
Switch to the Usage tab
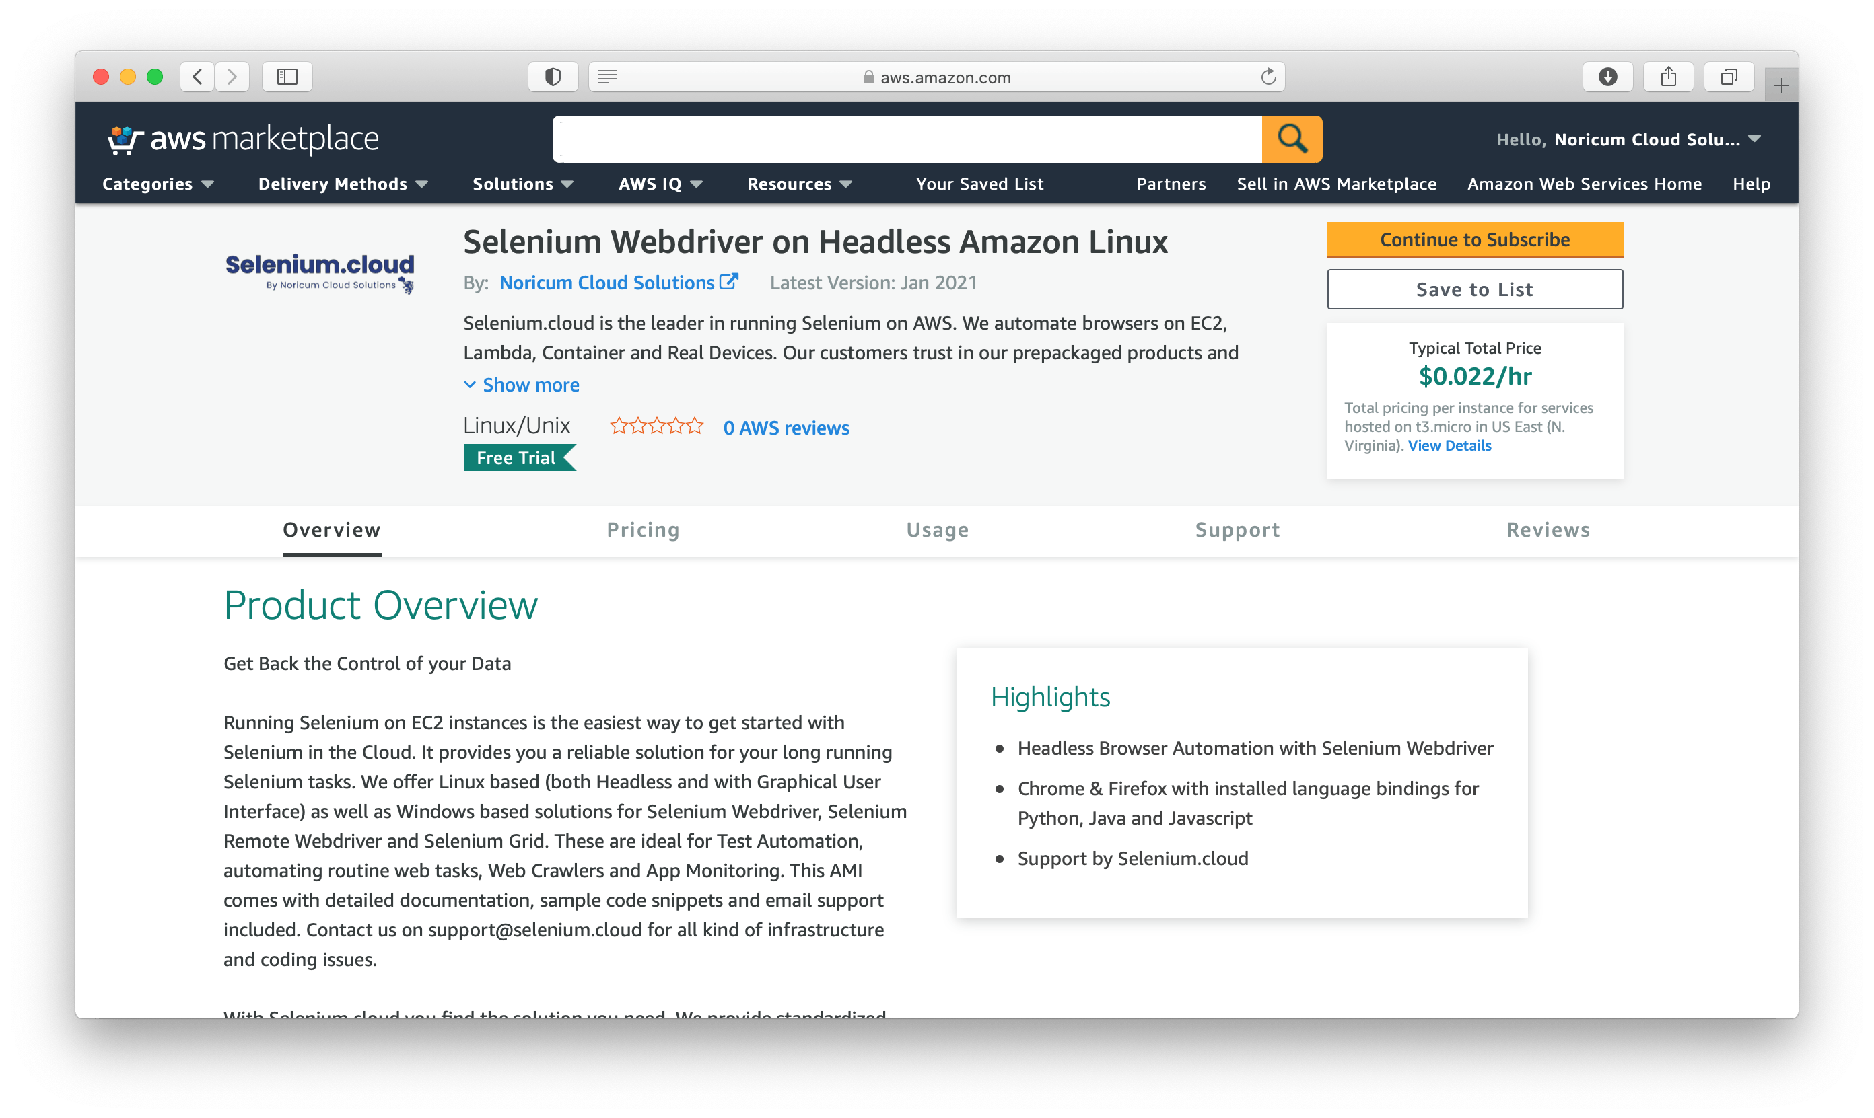coord(937,529)
